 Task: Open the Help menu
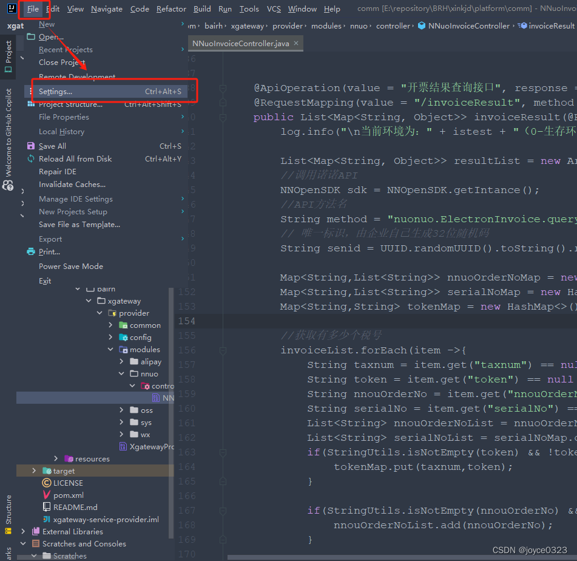click(332, 9)
